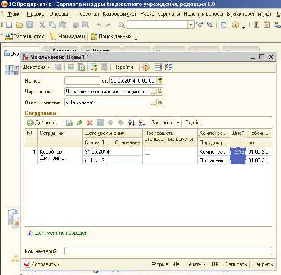281x275 pixels.
Task: Confirm with OK button
Action: 215,264
